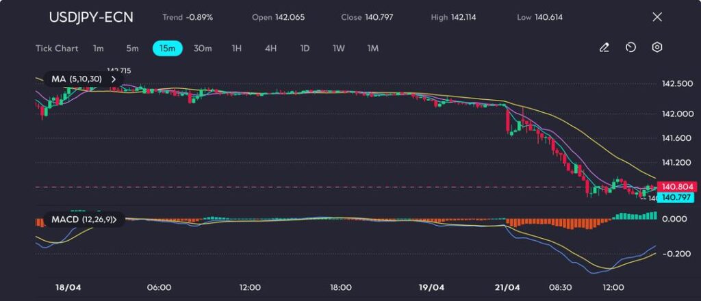Switch to 30m timeframe
701x301 pixels.
click(203, 49)
